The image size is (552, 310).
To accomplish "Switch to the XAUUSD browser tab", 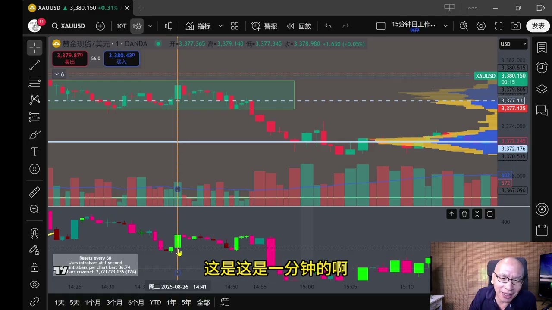I will 78,8.
